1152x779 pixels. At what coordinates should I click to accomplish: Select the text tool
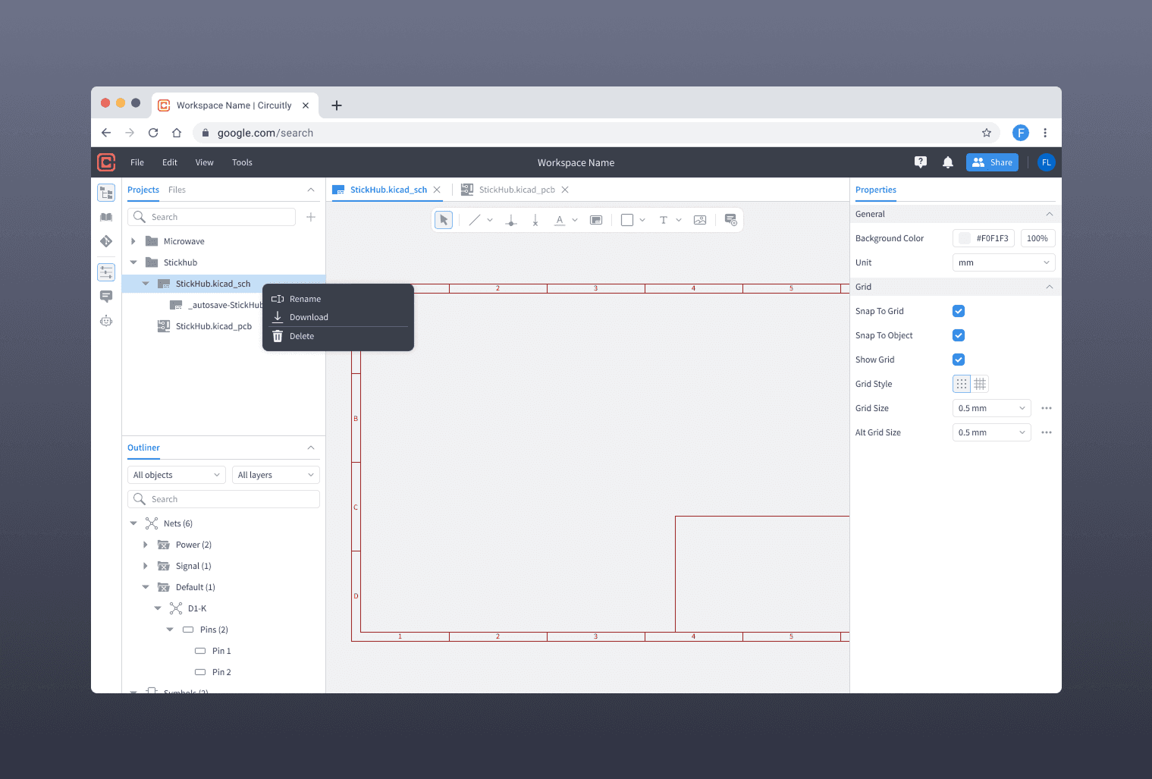[x=664, y=220]
